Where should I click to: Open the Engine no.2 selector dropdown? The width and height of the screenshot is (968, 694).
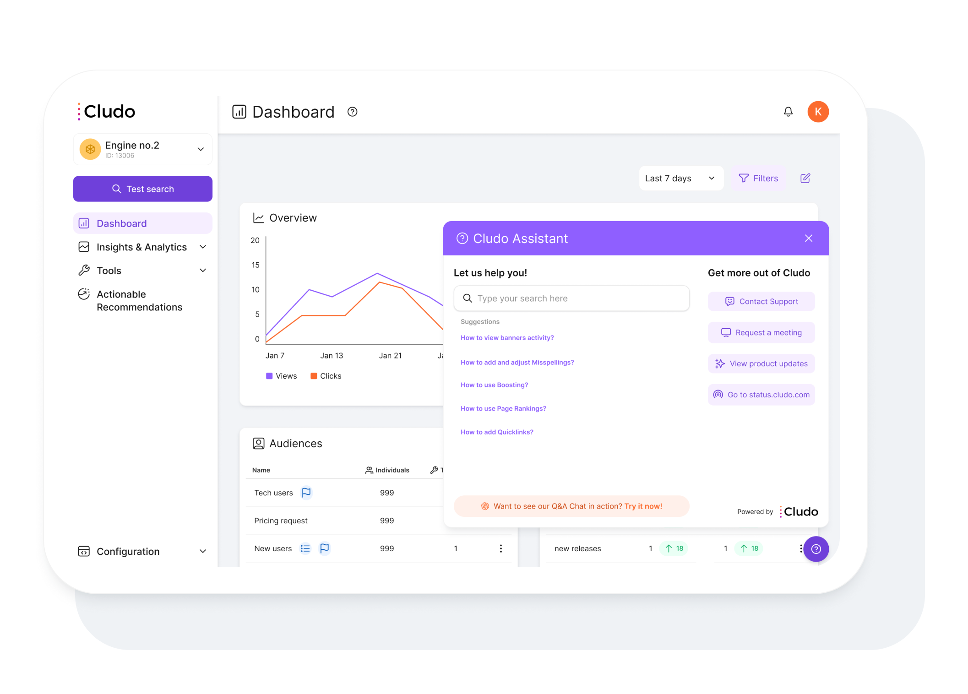coord(142,149)
